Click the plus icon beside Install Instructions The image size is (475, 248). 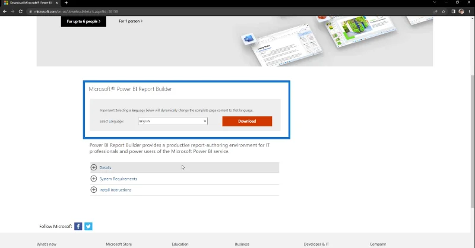[94, 190]
